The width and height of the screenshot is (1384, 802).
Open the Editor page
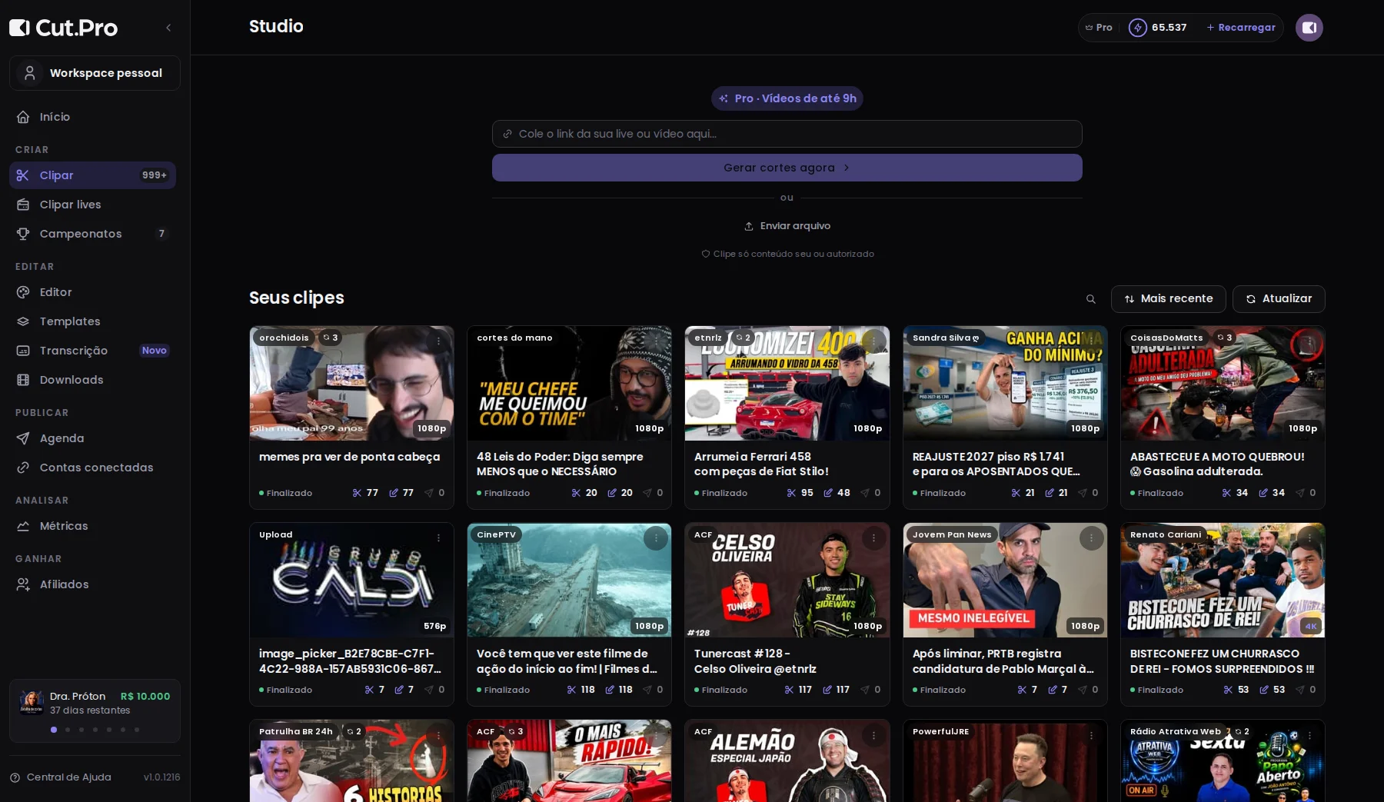tap(92, 292)
